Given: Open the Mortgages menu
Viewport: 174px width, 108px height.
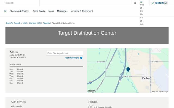Looking at the screenshot, I should [62, 11].
